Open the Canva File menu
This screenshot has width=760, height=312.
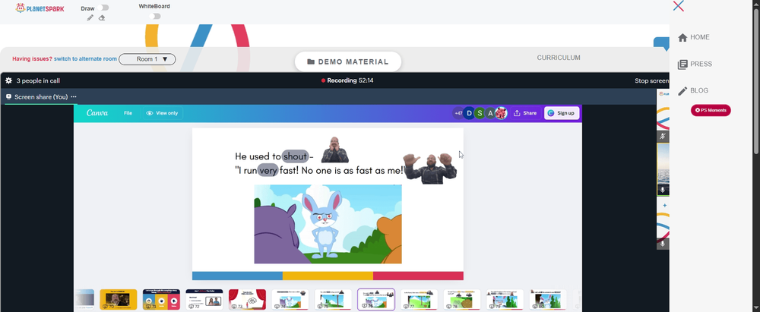pyautogui.click(x=128, y=113)
